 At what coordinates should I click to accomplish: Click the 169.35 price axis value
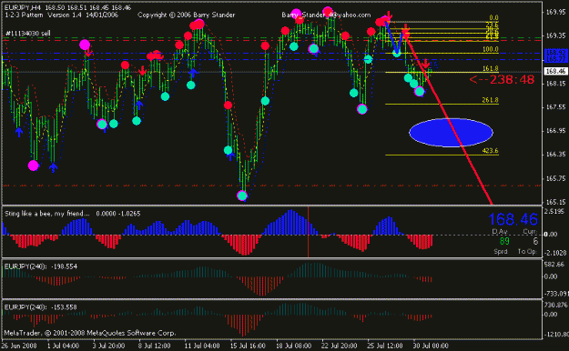click(555, 35)
